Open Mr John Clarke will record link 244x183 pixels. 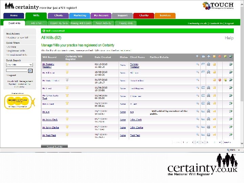click(x=50, y=128)
